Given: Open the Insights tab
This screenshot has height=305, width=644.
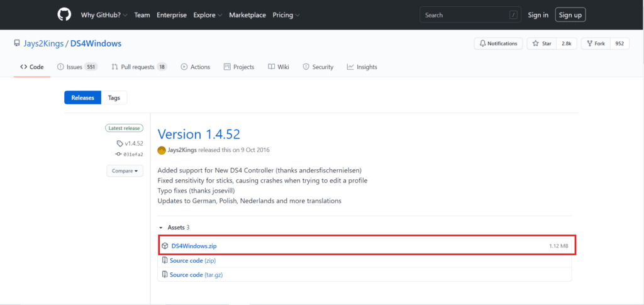Looking at the screenshot, I should pyautogui.click(x=362, y=67).
